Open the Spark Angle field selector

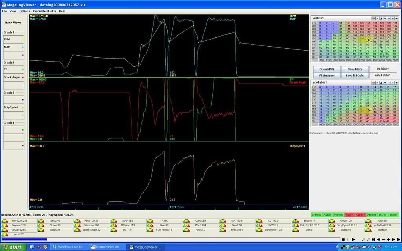tap(13, 77)
